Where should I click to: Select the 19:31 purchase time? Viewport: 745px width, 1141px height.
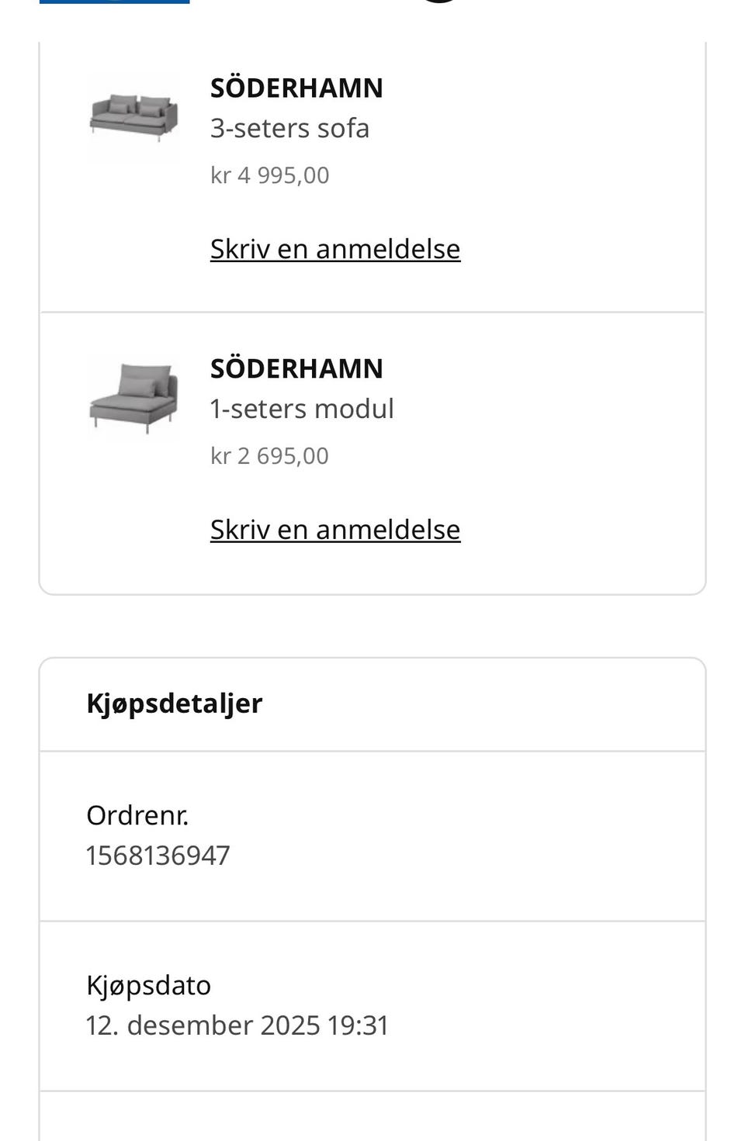pyautogui.click(x=358, y=1025)
